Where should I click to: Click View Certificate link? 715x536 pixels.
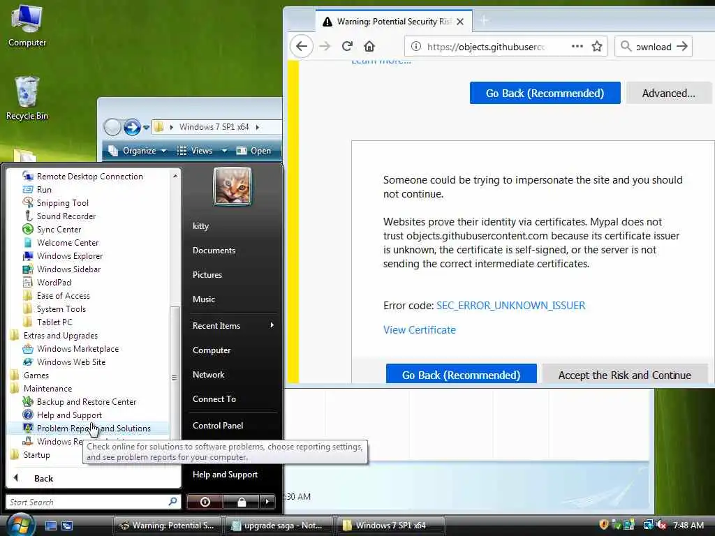(x=420, y=330)
